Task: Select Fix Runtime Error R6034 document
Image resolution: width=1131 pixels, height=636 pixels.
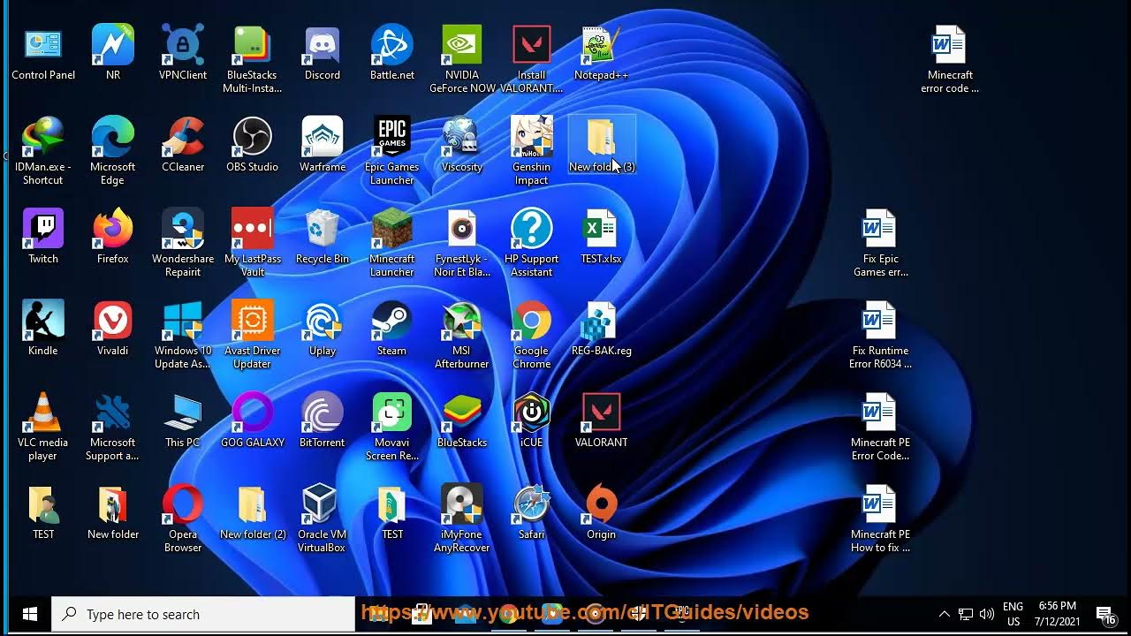Action: click(880, 335)
